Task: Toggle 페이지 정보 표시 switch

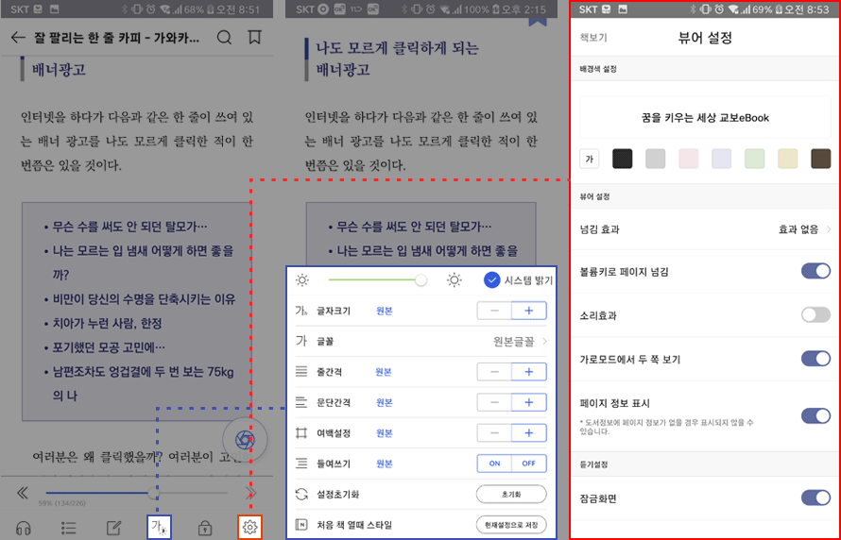Action: point(815,415)
